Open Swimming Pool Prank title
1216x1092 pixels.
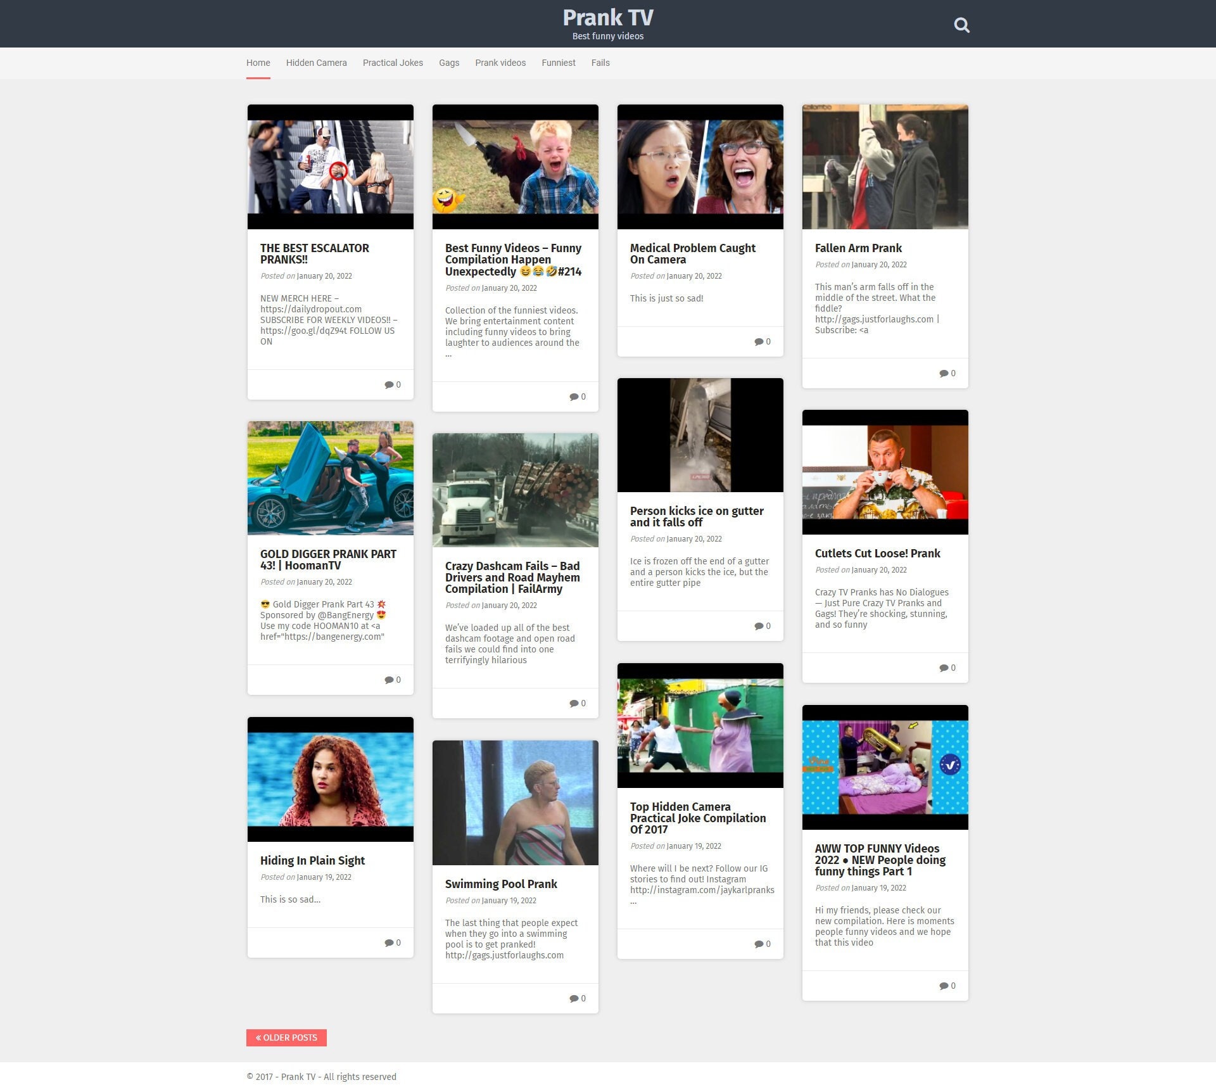pos(501,884)
